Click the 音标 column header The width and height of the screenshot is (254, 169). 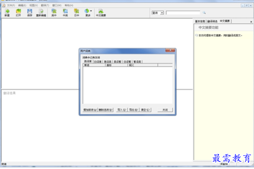point(117,65)
